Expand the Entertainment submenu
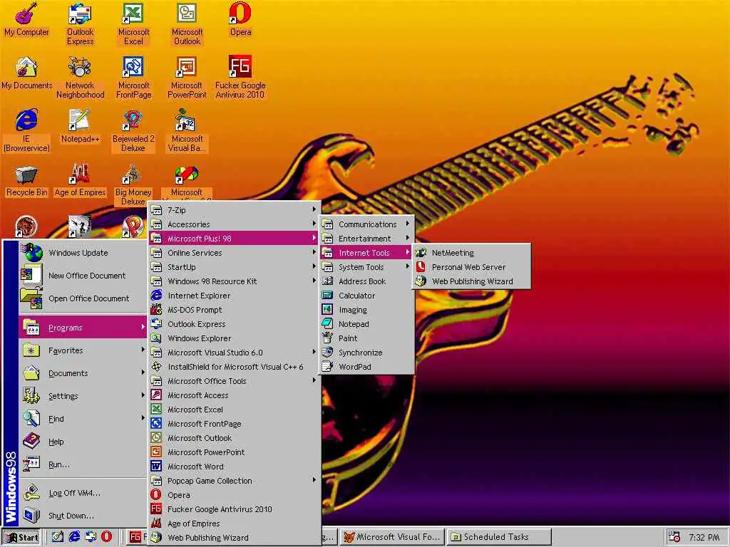 tap(366, 238)
